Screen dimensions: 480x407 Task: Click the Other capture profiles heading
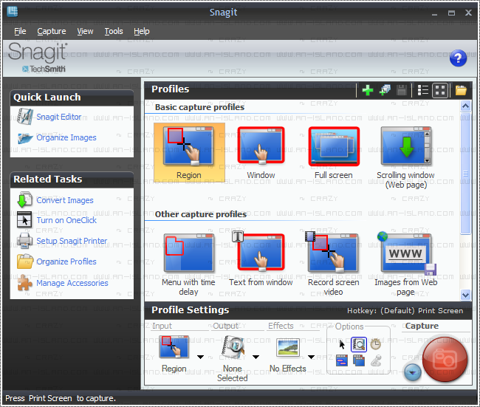pyautogui.click(x=201, y=214)
